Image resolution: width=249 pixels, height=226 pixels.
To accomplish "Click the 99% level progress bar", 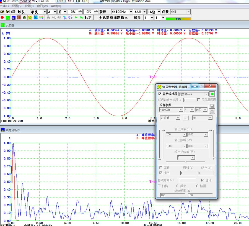I will [x=178, y=19].
